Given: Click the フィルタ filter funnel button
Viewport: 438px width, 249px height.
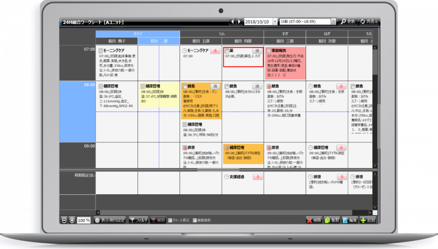Looking at the screenshot, I should click(x=139, y=220).
